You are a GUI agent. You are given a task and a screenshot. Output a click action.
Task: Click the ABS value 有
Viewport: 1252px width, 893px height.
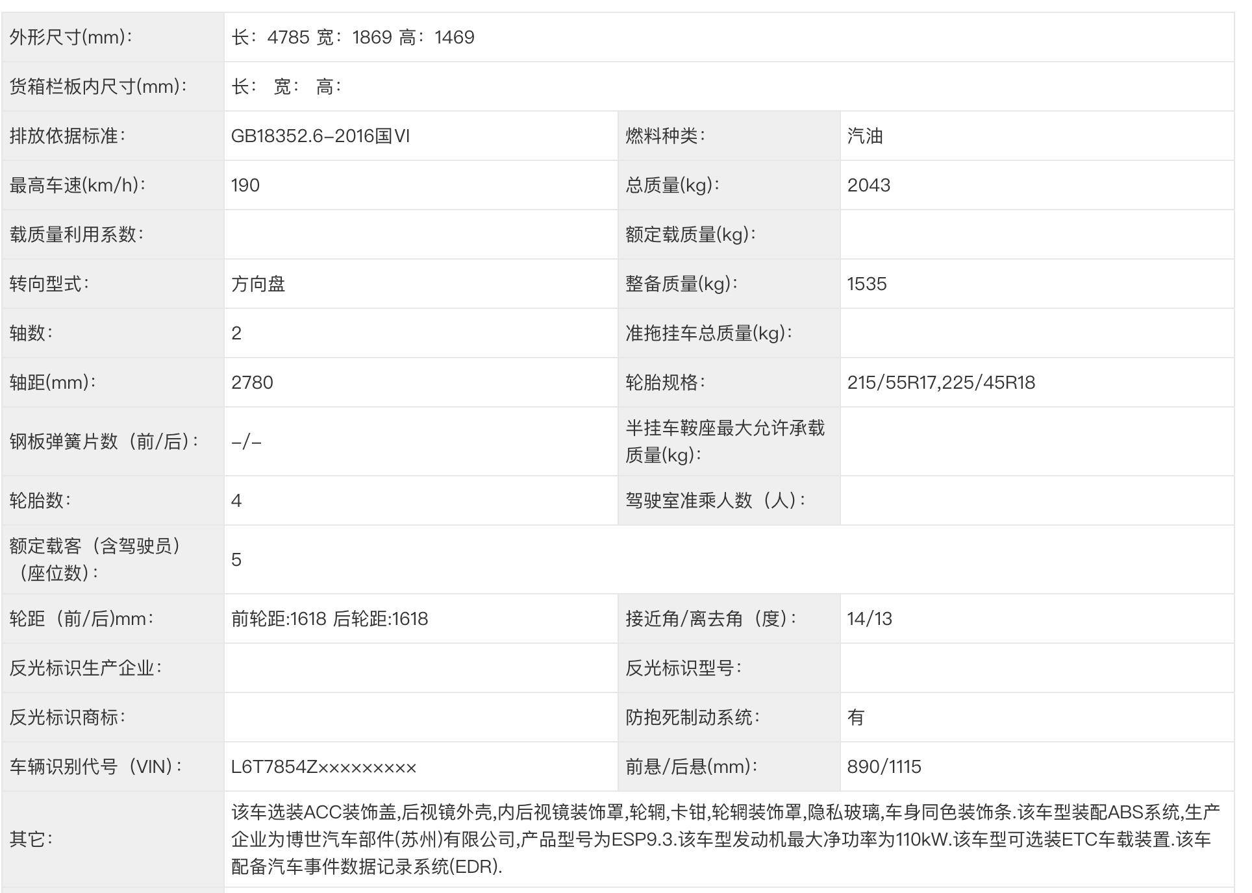pyautogui.click(x=855, y=717)
